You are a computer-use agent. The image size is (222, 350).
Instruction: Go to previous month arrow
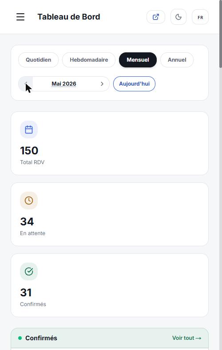(x=25, y=84)
